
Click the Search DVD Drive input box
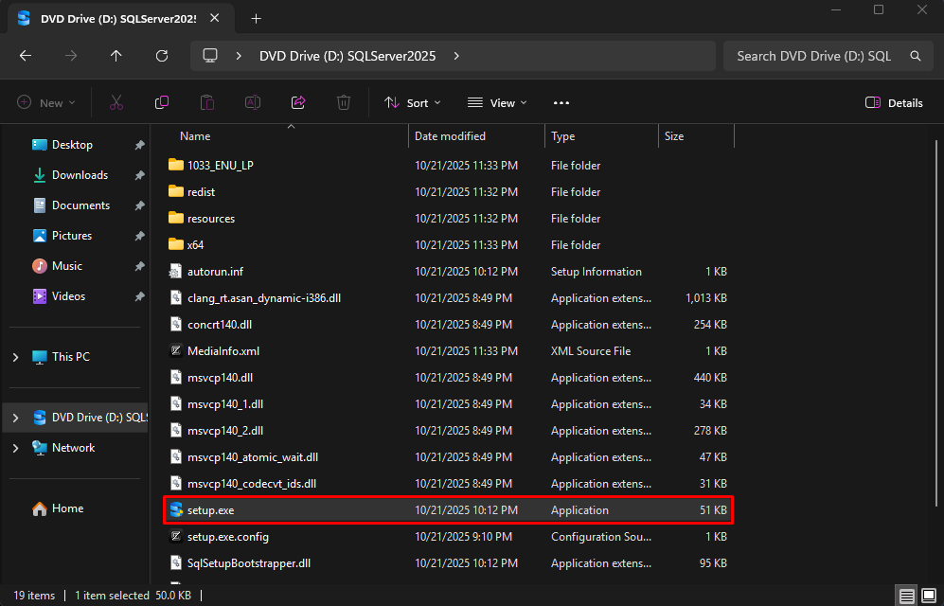tap(828, 56)
